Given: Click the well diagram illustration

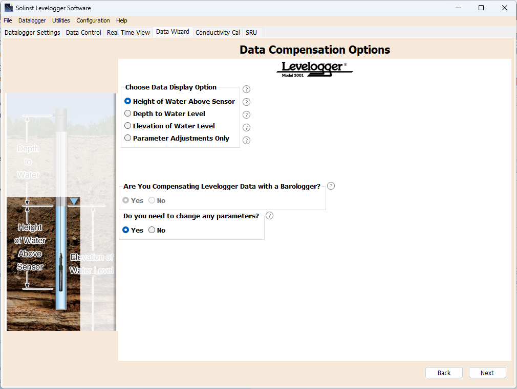Looking at the screenshot, I should coord(61,212).
